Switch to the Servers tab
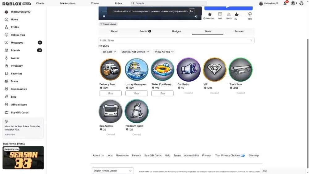Image resolution: width=309 pixels, height=174 pixels. (239, 31)
